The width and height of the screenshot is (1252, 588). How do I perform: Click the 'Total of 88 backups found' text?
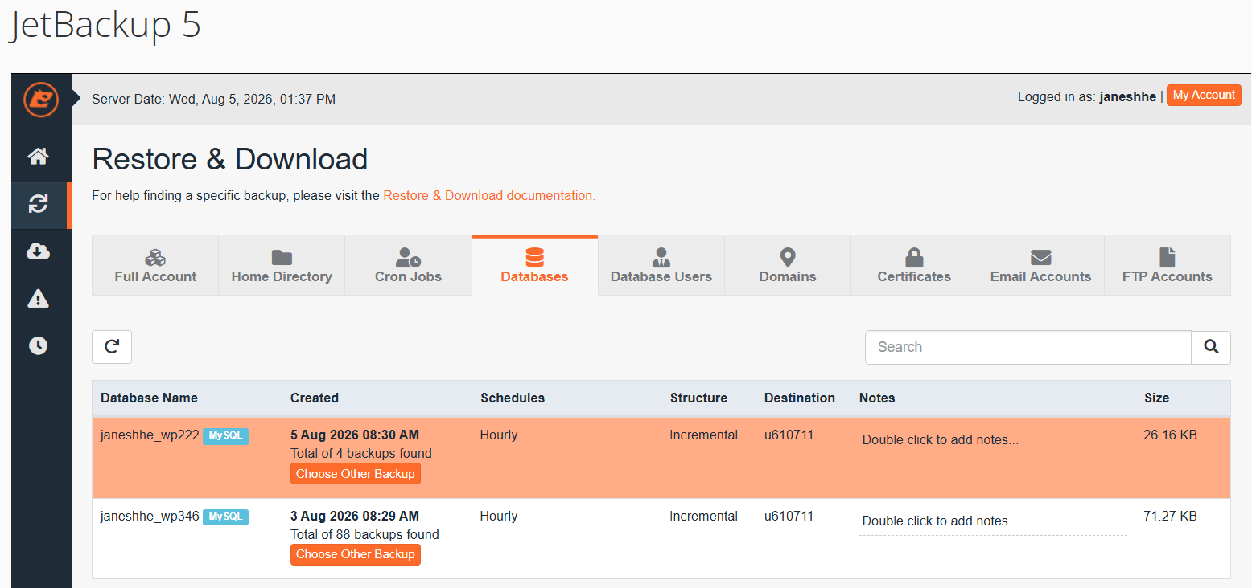click(x=364, y=535)
